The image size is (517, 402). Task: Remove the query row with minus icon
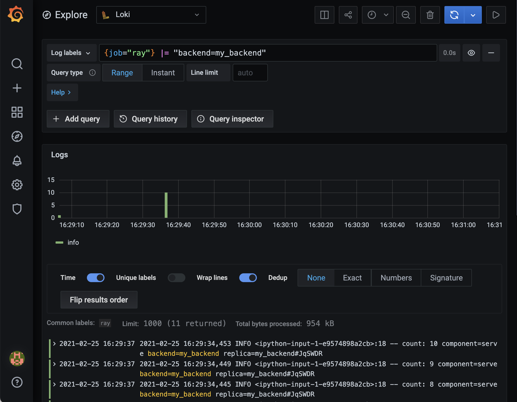(x=491, y=53)
